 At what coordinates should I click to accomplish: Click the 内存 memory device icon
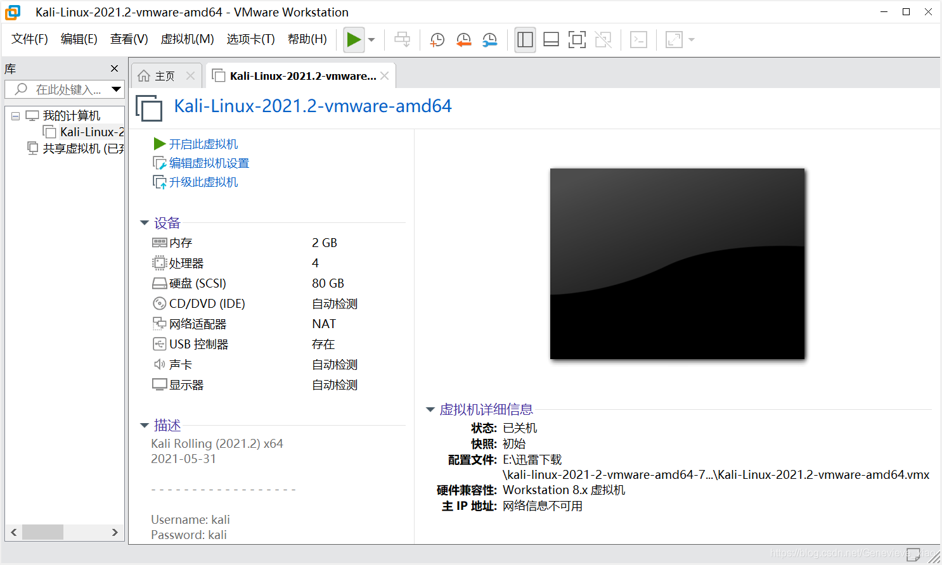coord(159,243)
